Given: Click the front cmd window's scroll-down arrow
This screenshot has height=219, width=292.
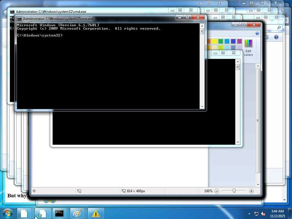Looking at the screenshot, I should 202,107.
